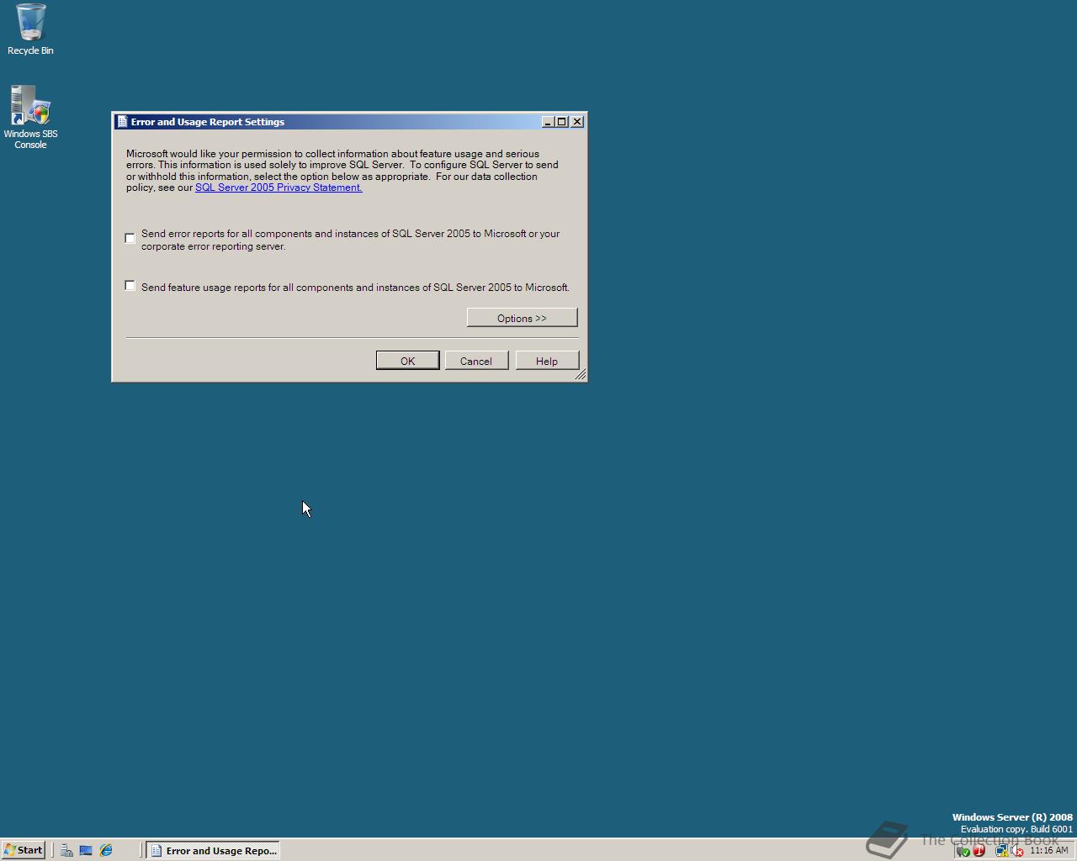Image resolution: width=1077 pixels, height=861 pixels.
Task: Close the Error and Usage Report Settings dialog
Action: click(x=577, y=122)
